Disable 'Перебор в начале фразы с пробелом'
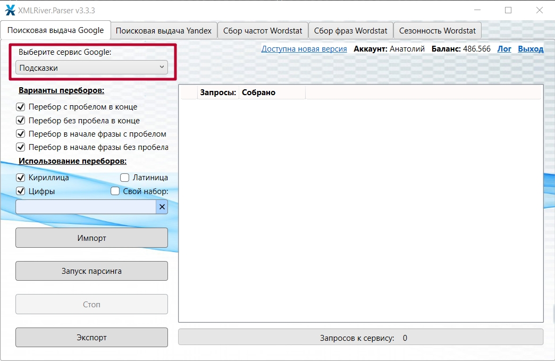The width and height of the screenshot is (555, 361). point(21,134)
